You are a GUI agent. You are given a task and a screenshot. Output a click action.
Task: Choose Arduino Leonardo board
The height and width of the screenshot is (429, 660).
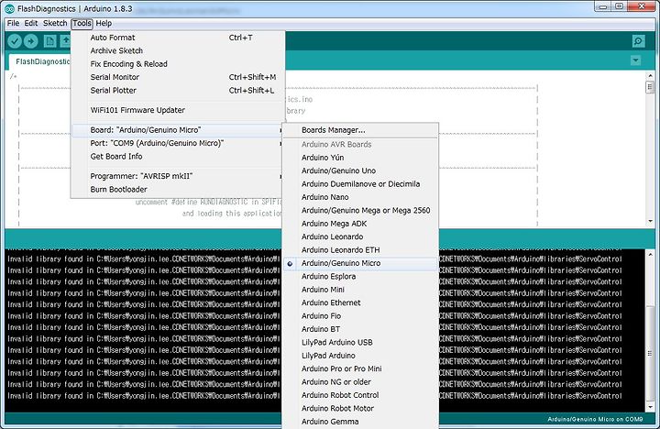point(360,236)
